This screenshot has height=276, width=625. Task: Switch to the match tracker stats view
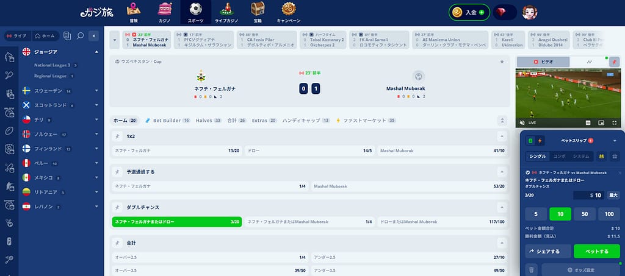coord(590,62)
